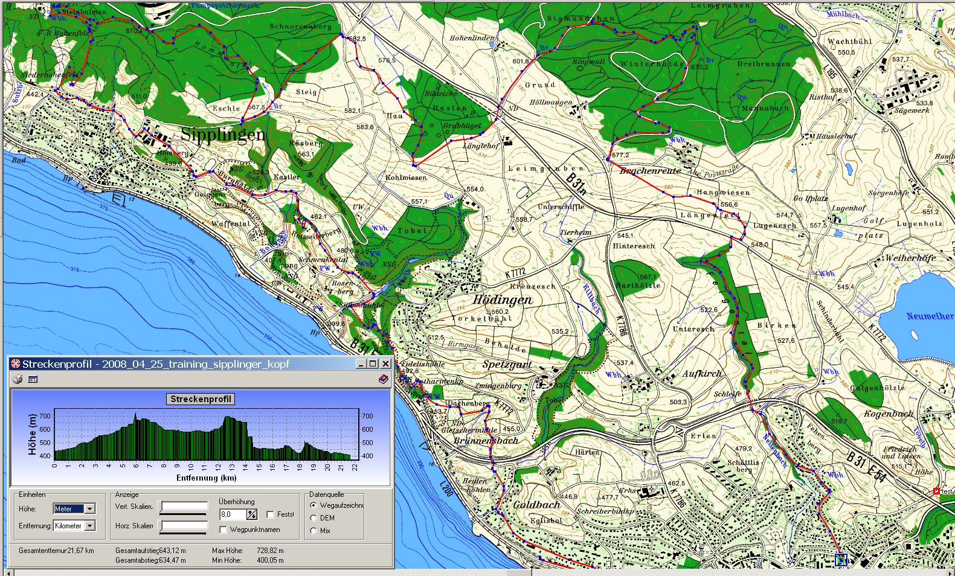955x576 pixels.
Task: Select the Wegaufzeichnung data source radio
Action: [313, 505]
